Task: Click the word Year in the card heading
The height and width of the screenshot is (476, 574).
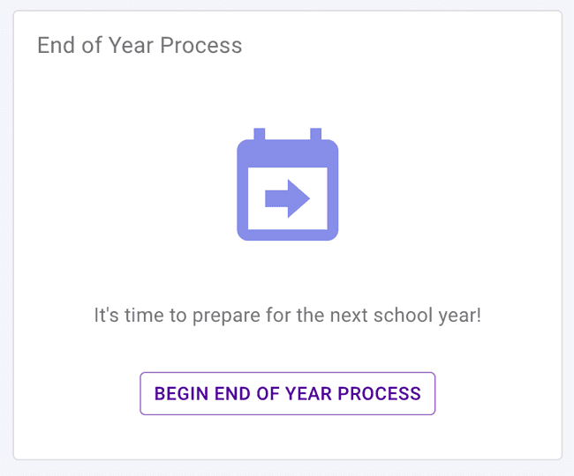Action: pyautogui.click(x=132, y=45)
